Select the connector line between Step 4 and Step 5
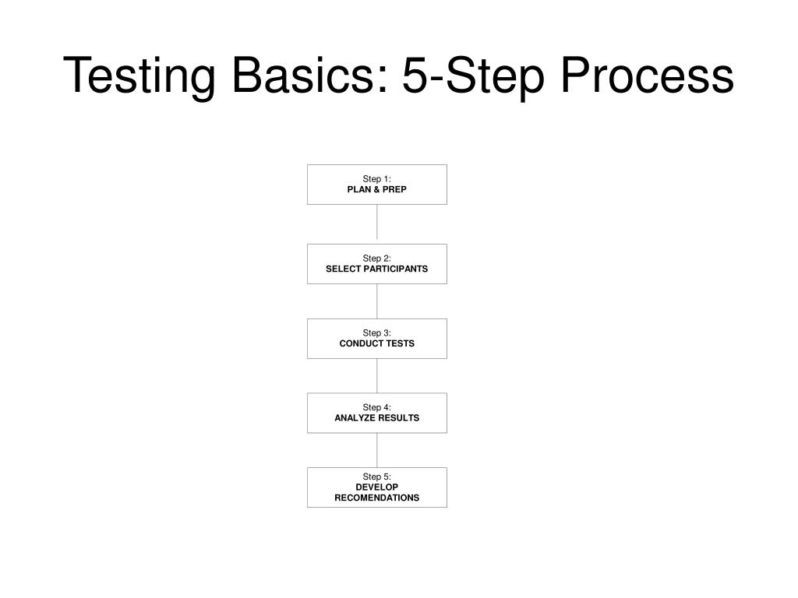 (377, 449)
